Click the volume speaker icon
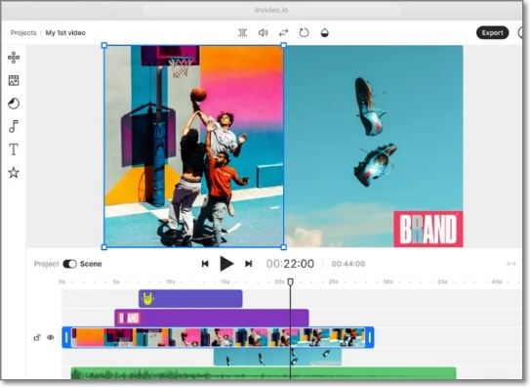Image resolution: width=530 pixels, height=387 pixels. (263, 33)
